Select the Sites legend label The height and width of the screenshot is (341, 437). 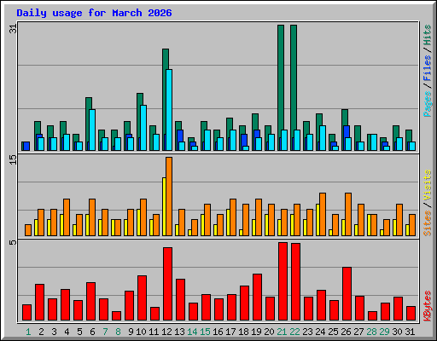pos(428,223)
